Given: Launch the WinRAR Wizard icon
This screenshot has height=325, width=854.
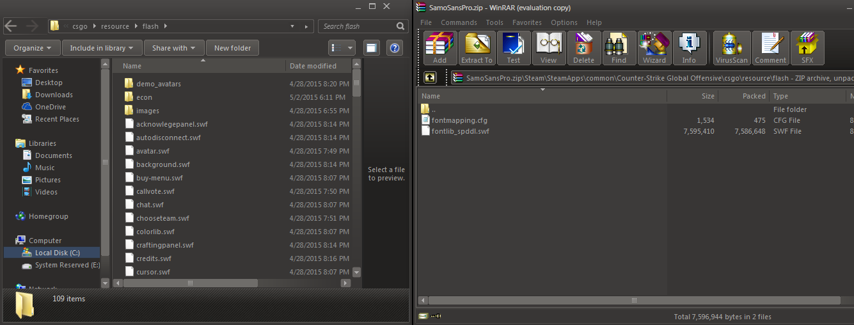Looking at the screenshot, I should coord(654,48).
